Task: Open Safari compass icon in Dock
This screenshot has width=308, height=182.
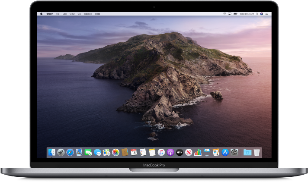Action: tap(70, 152)
